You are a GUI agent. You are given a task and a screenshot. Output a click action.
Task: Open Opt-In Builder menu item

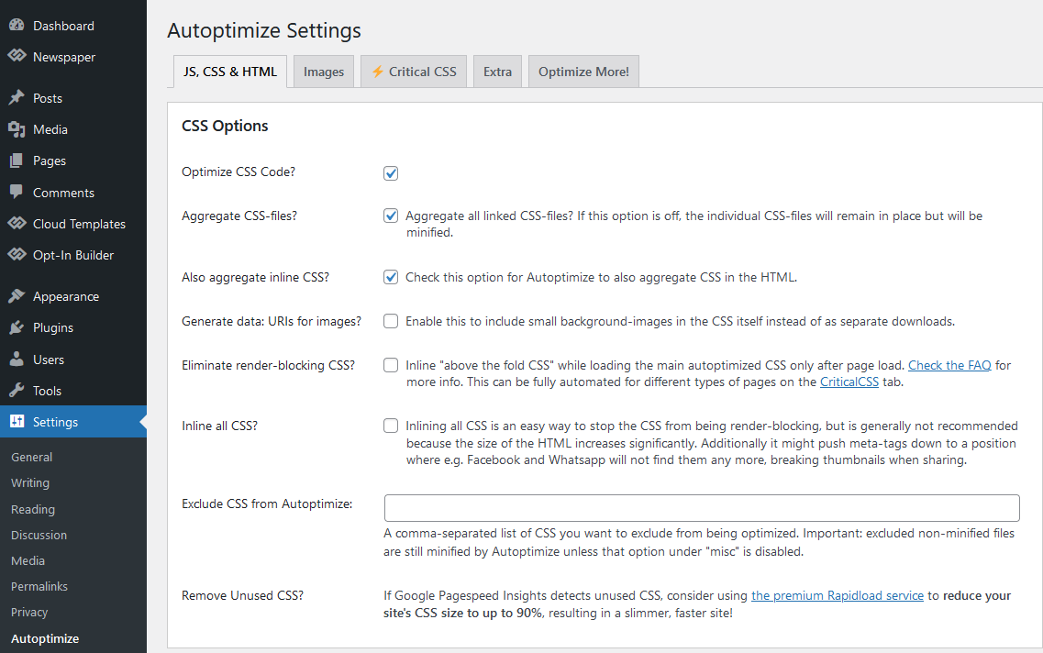tap(73, 255)
